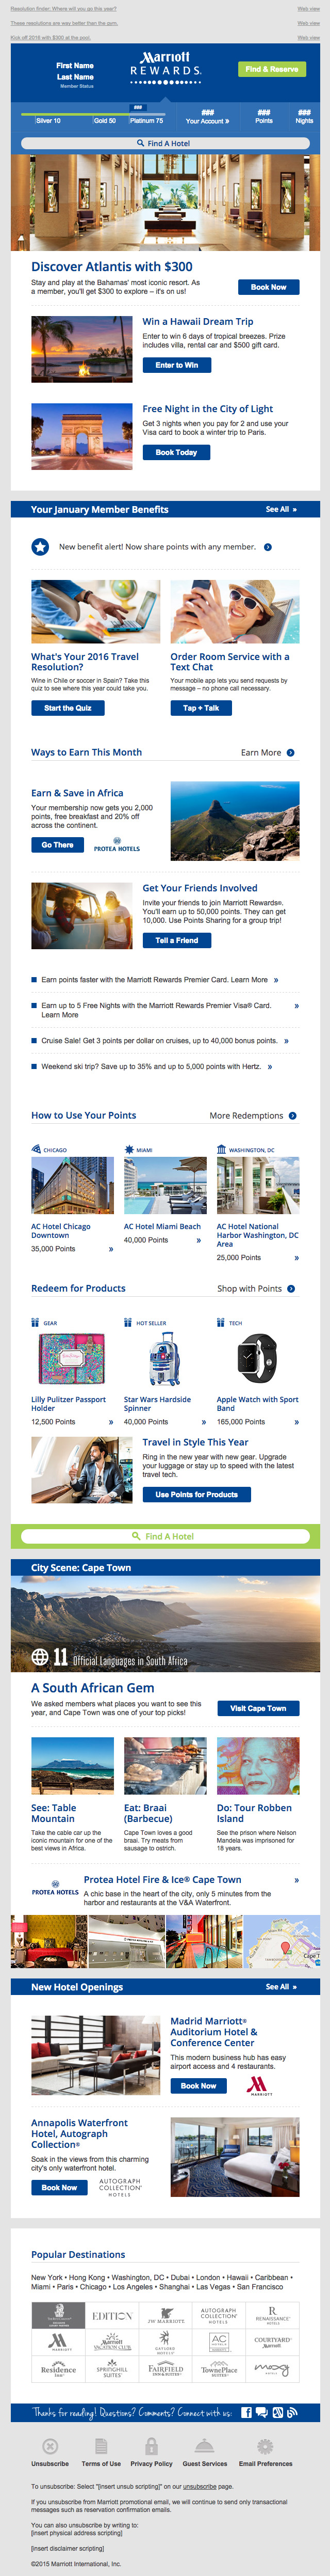Open the Your Account tab in the header
330x2576 pixels.
coord(207,117)
